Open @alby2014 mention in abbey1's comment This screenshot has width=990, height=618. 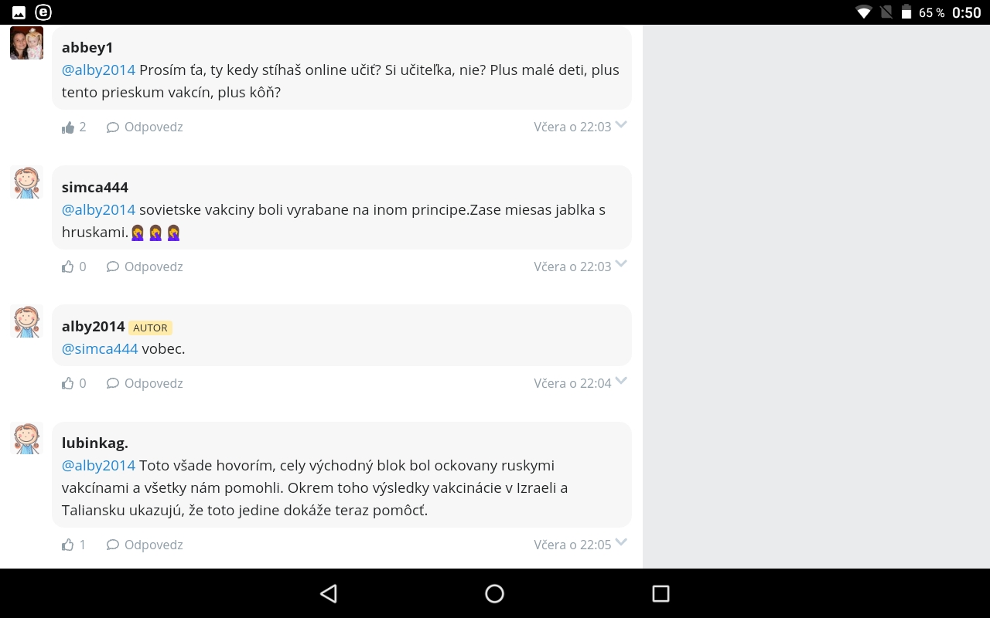(98, 70)
